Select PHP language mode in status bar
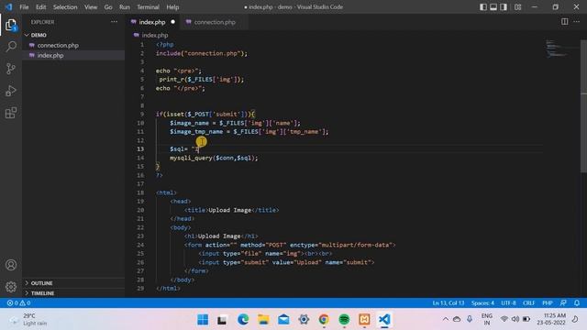Viewport: 587px width, 330px height. pyautogui.click(x=548, y=303)
